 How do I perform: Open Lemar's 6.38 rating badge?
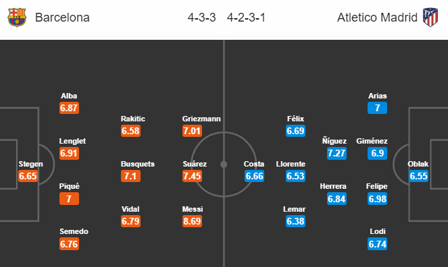296,221
